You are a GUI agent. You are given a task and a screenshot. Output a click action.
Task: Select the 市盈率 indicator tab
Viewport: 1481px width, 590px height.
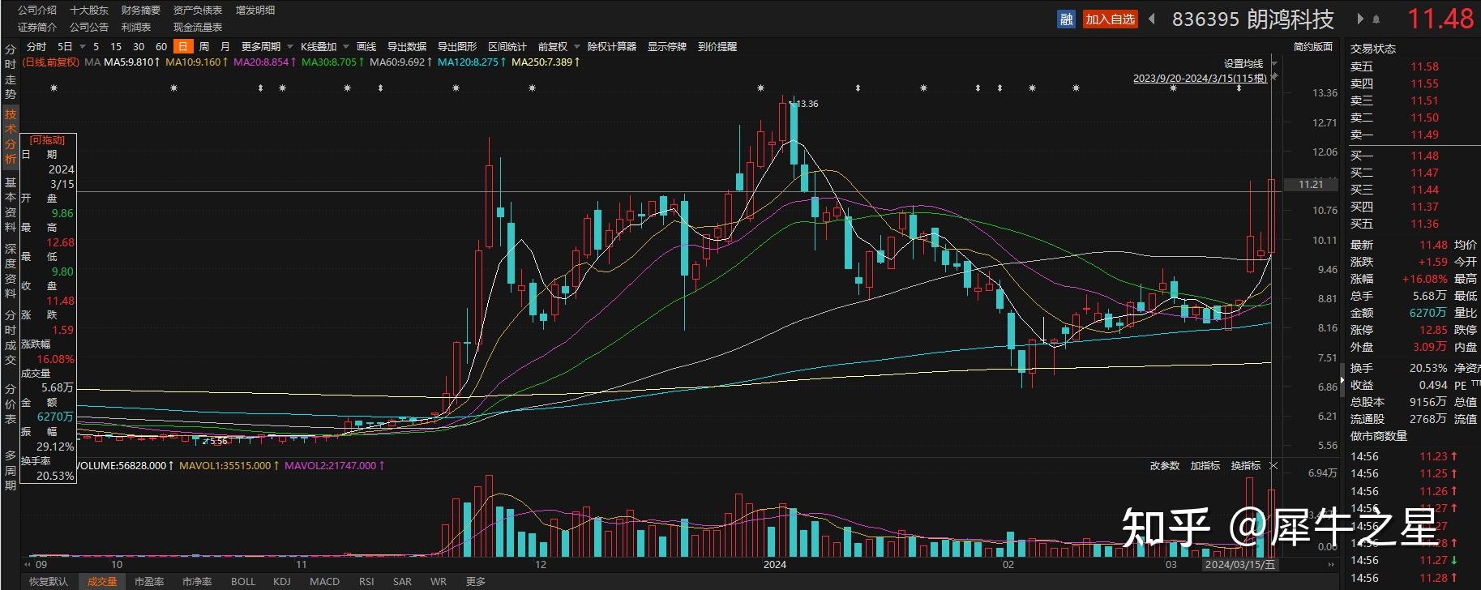coord(149,581)
